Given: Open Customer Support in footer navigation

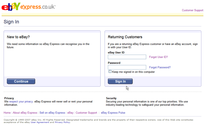Looking at the screenshot, I should [86, 113].
